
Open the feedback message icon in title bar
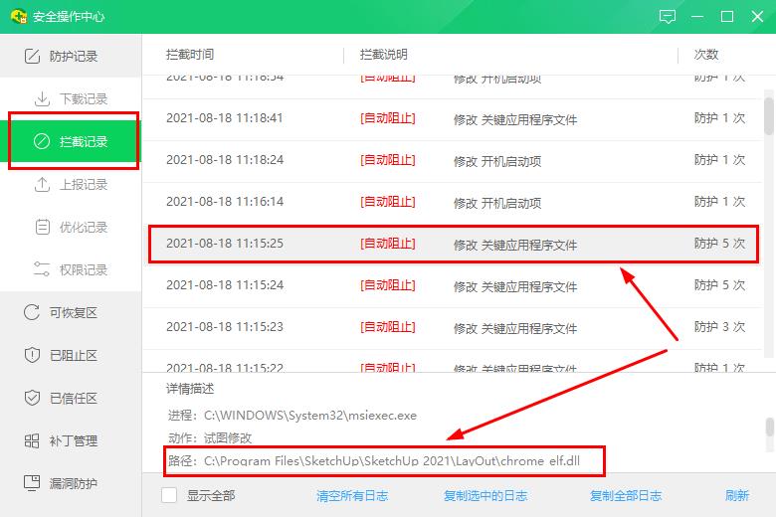(668, 17)
